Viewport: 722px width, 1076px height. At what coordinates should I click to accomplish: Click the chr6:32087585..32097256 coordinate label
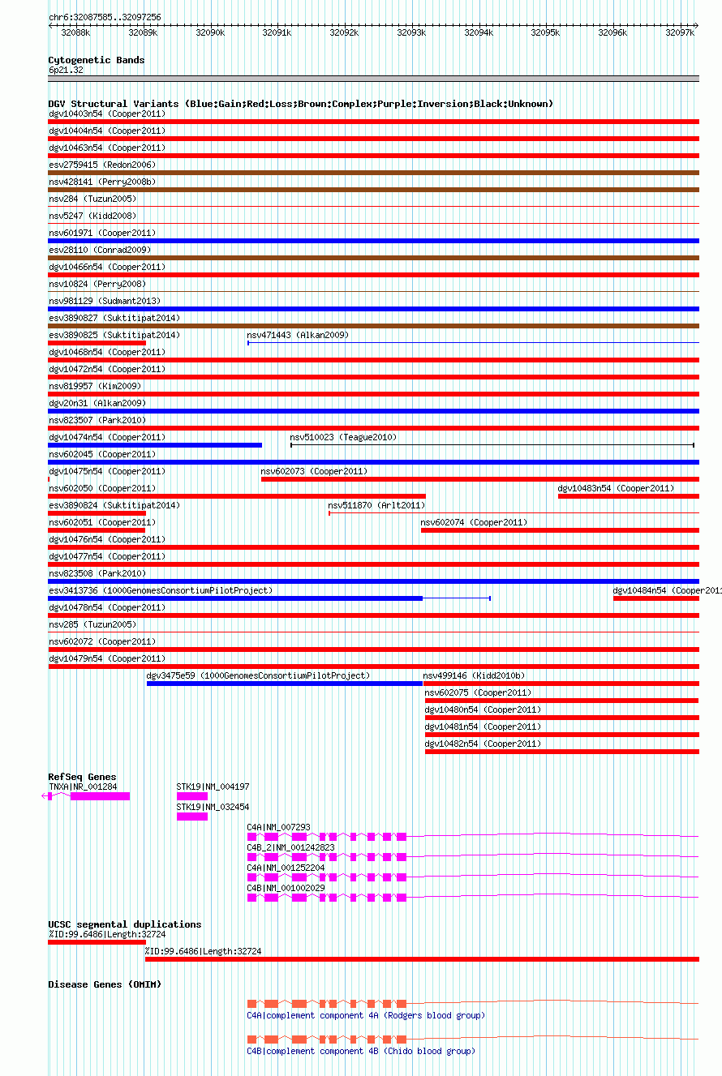click(x=105, y=17)
